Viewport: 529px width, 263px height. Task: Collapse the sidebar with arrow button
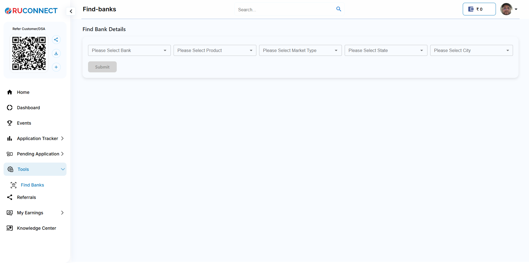71,11
